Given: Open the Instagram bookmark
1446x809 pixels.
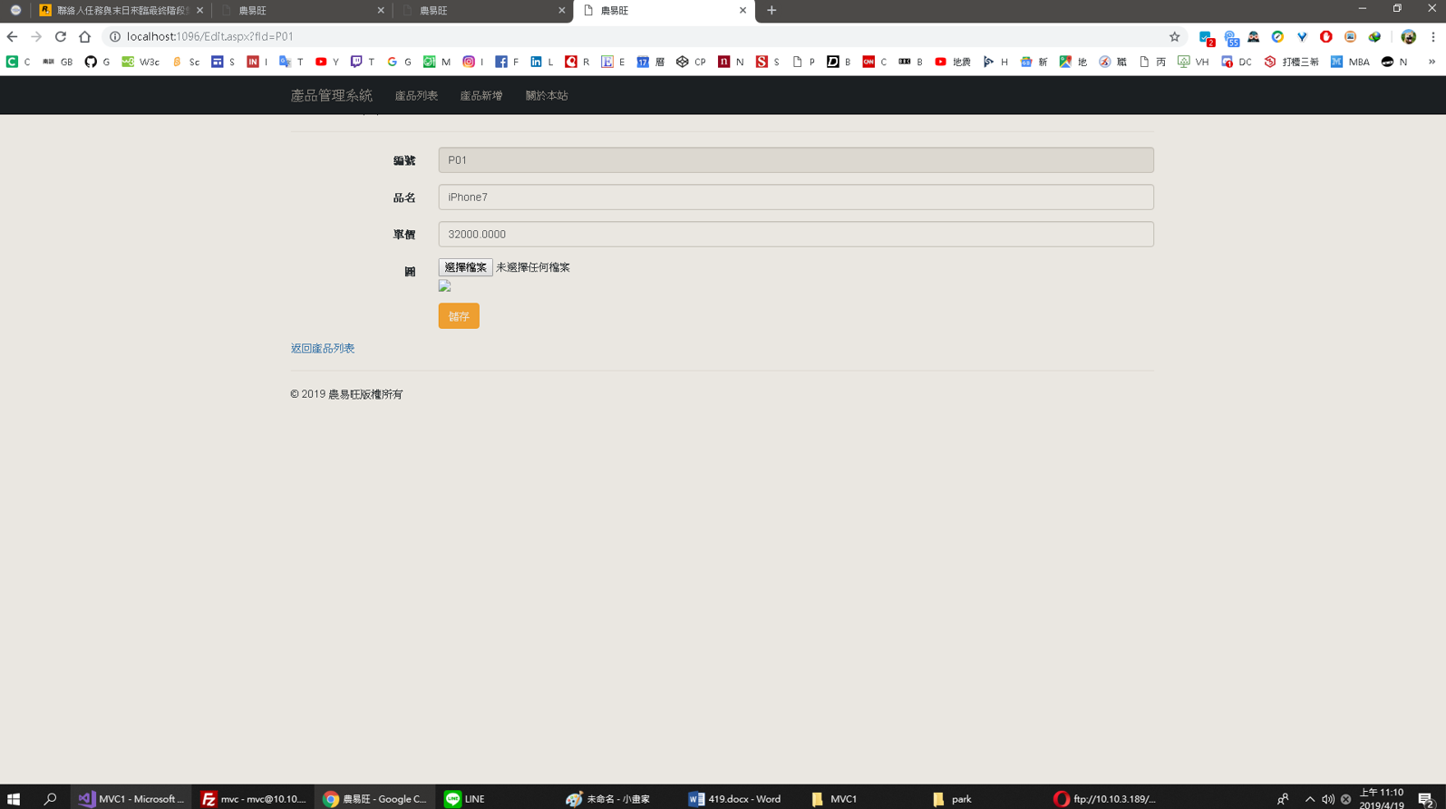Looking at the screenshot, I should [474, 62].
